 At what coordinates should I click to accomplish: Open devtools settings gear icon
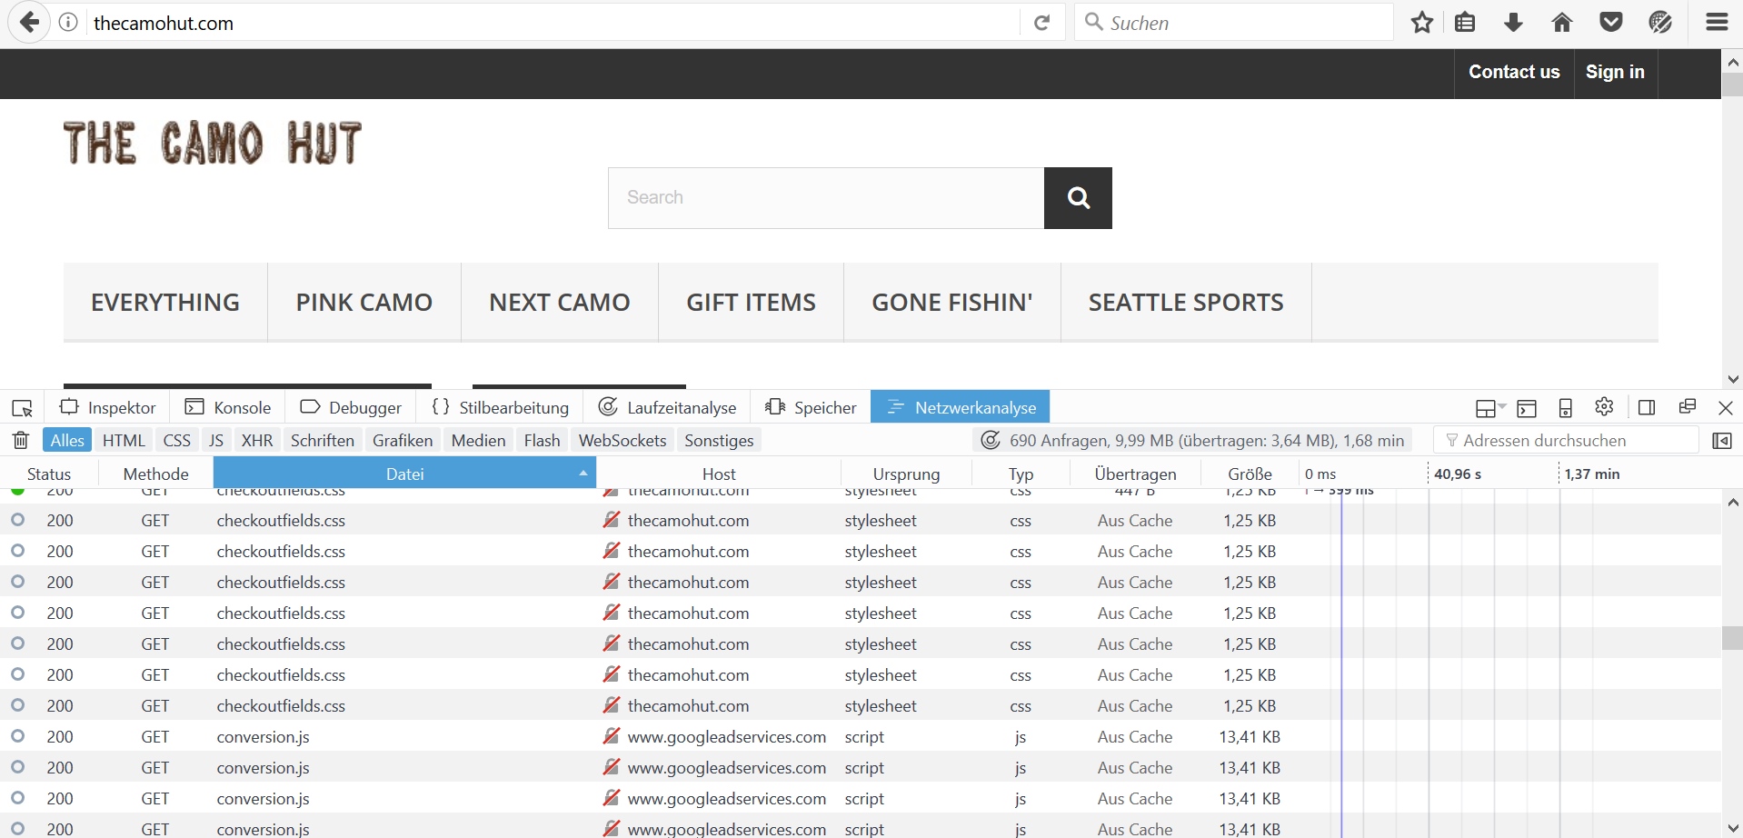tap(1604, 407)
